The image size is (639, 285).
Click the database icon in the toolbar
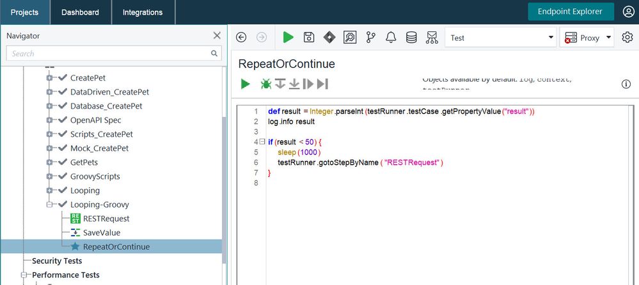(x=411, y=38)
